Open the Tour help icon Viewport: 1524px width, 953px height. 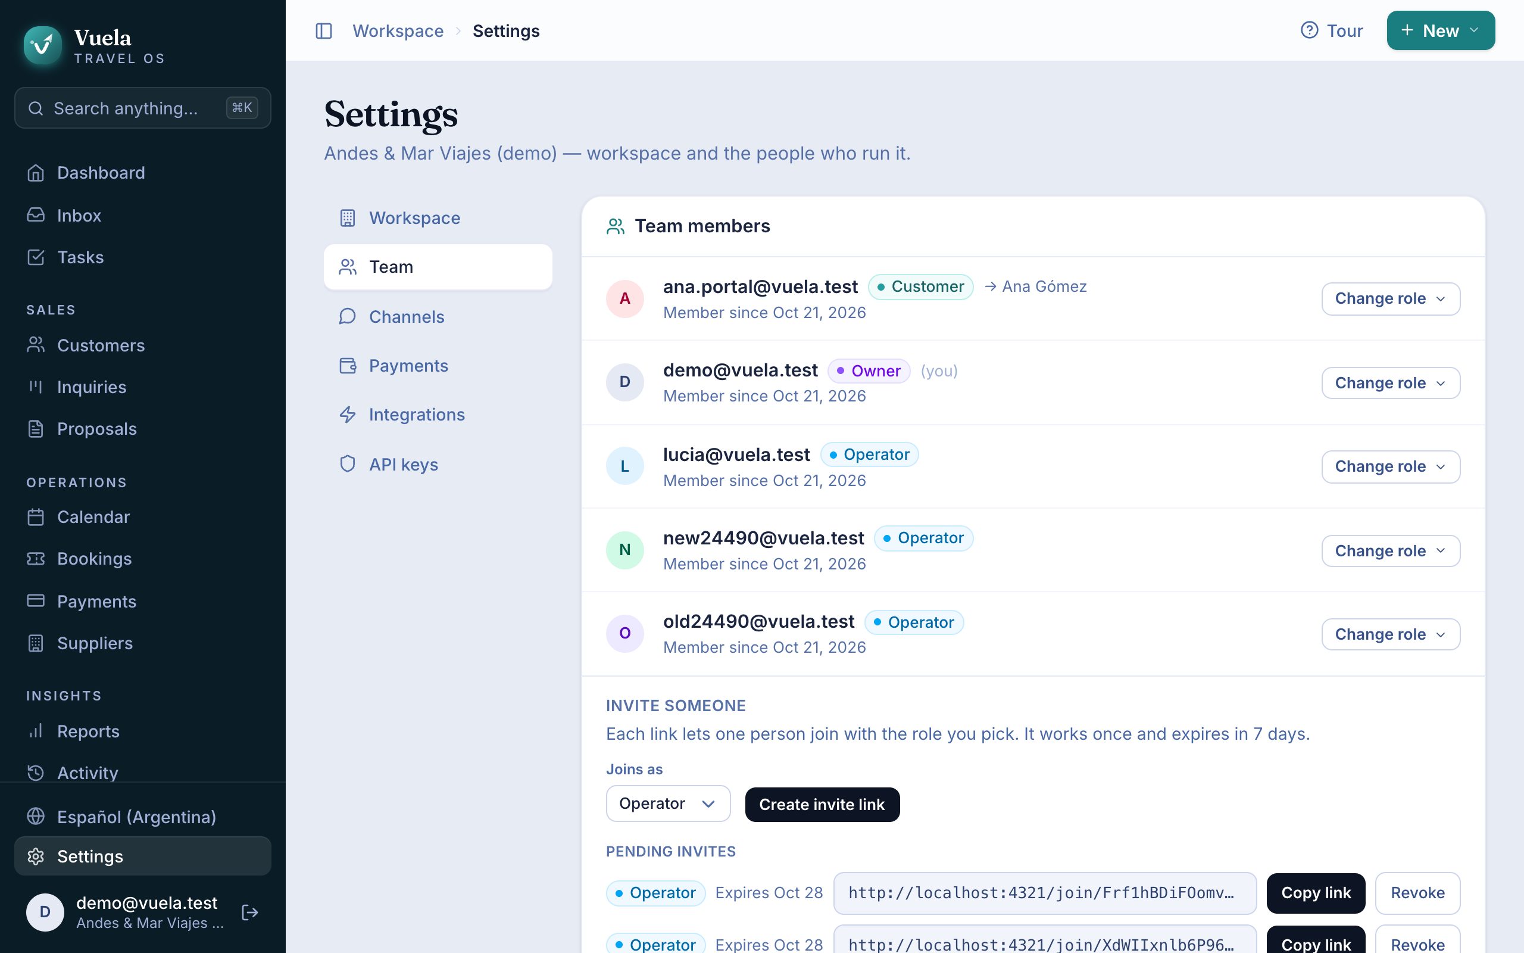pos(1309,30)
